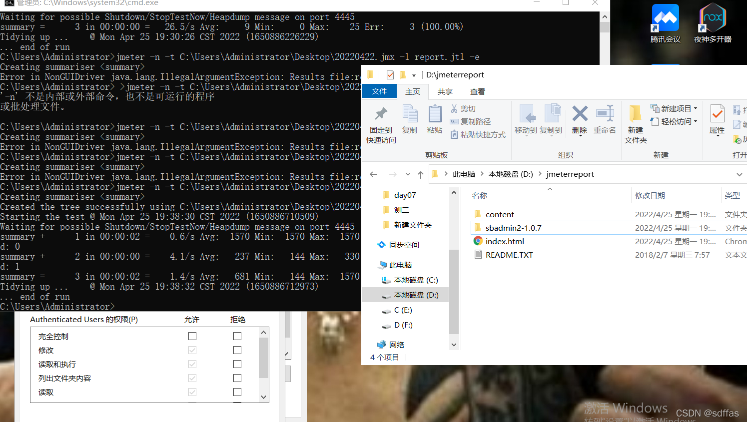Open the Easy access dropdown

(674, 121)
